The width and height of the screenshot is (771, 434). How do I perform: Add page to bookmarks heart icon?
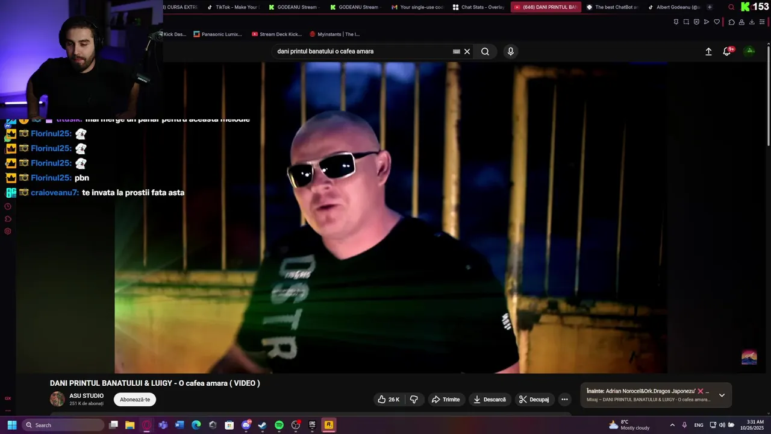717,22
